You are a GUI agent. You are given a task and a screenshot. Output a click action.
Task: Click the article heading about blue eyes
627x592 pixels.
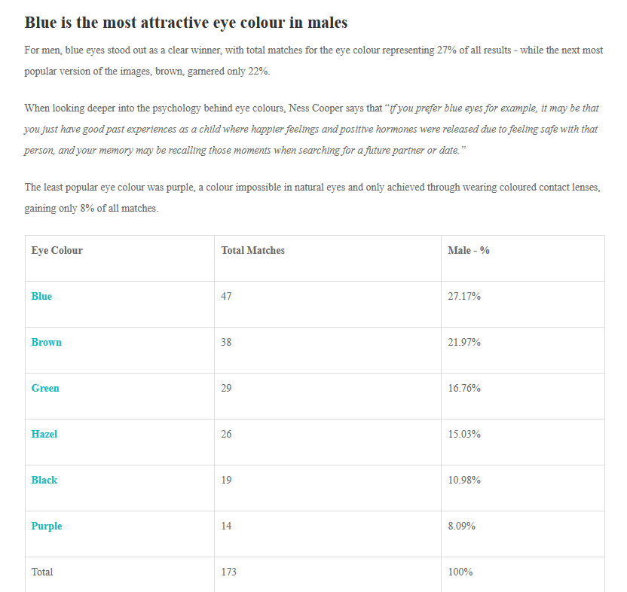point(186,23)
